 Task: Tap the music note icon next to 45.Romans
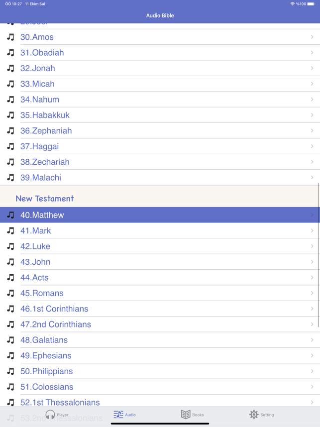coord(10,293)
